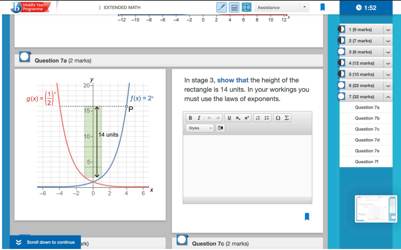The height and width of the screenshot is (250, 401).
Task: Click the EXTENDED MATH title text
Action: click(122, 8)
